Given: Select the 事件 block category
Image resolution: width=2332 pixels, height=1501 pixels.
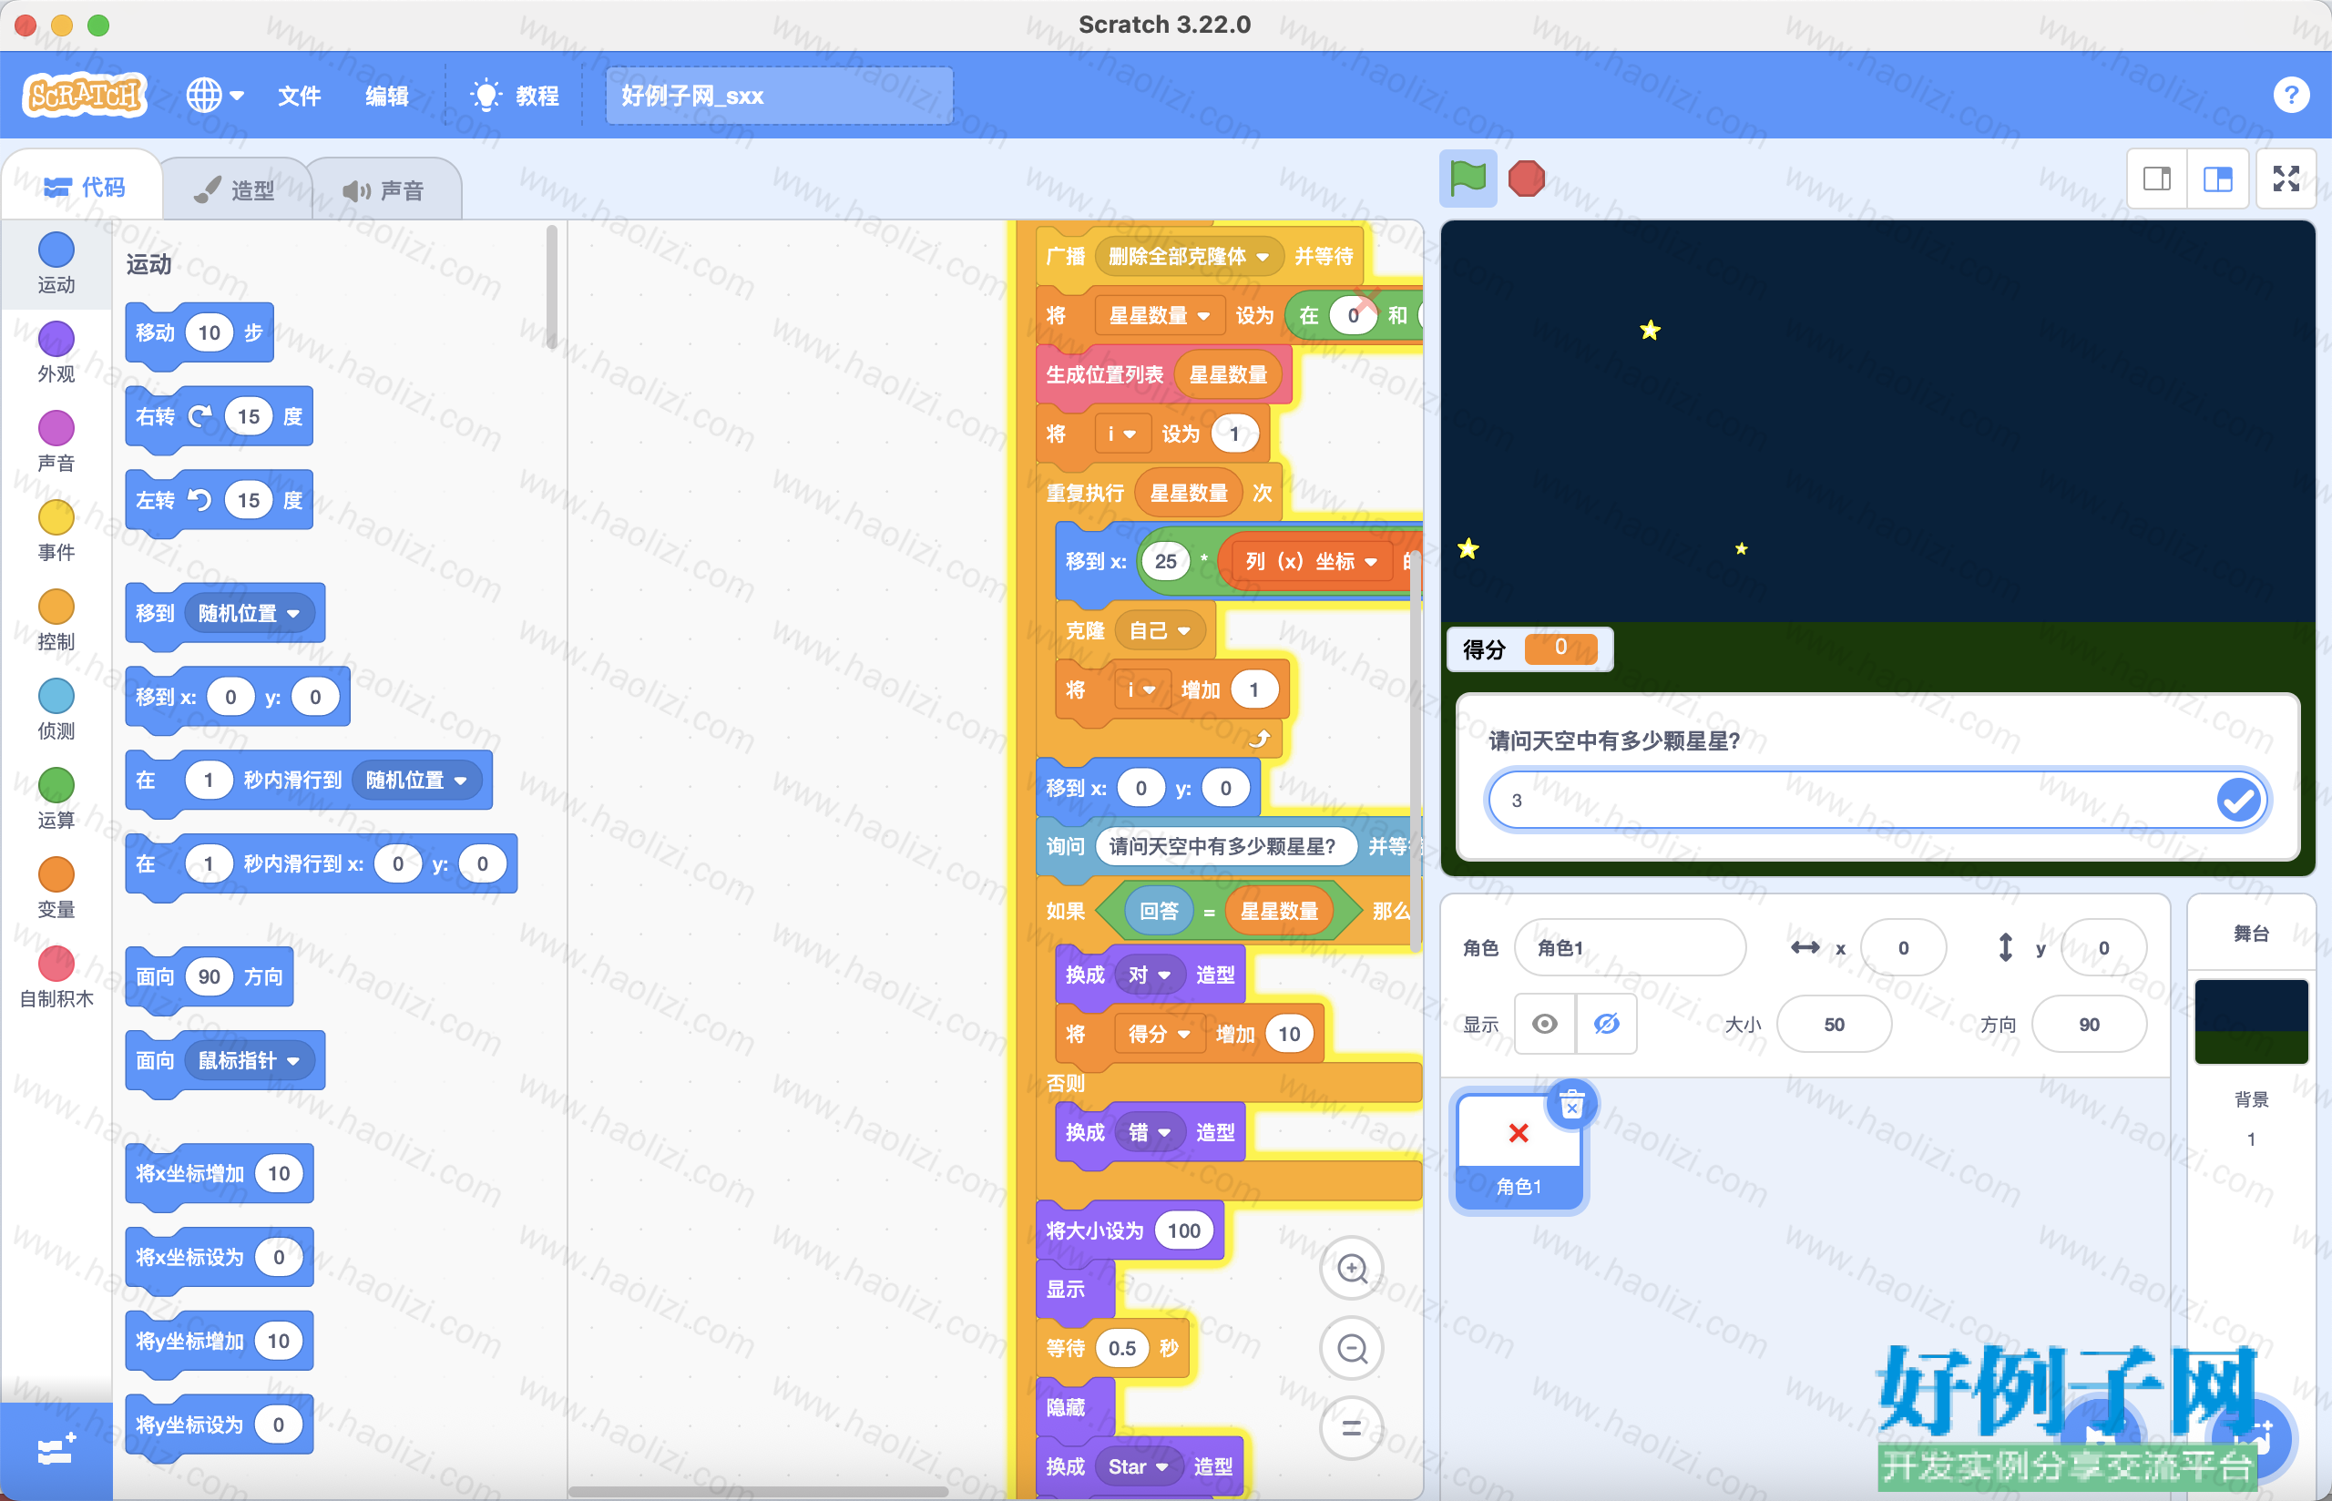Looking at the screenshot, I should [56, 531].
